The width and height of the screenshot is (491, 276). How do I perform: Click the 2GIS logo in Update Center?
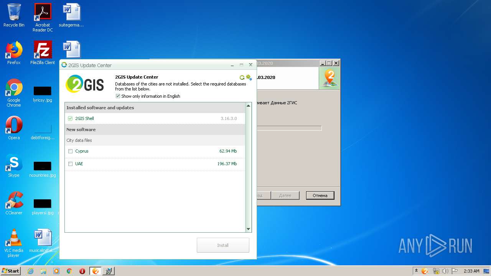(85, 84)
